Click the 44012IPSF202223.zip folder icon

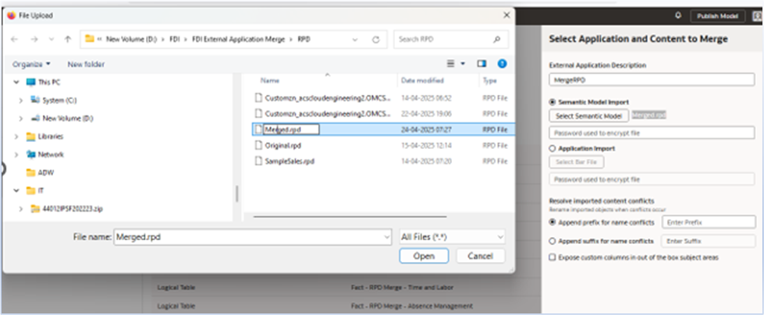click(x=35, y=208)
